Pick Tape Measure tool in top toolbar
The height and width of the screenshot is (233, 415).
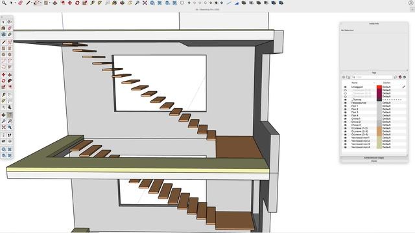click(92, 3)
